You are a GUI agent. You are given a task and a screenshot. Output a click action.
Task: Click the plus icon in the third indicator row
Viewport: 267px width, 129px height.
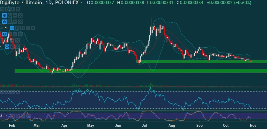click(x=15, y=22)
